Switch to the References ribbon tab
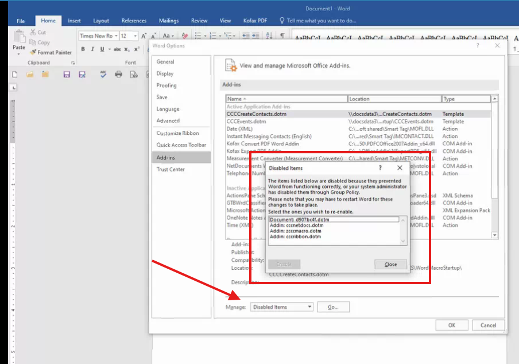Image resolution: width=519 pixels, height=364 pixels. (x=134, y=21)
